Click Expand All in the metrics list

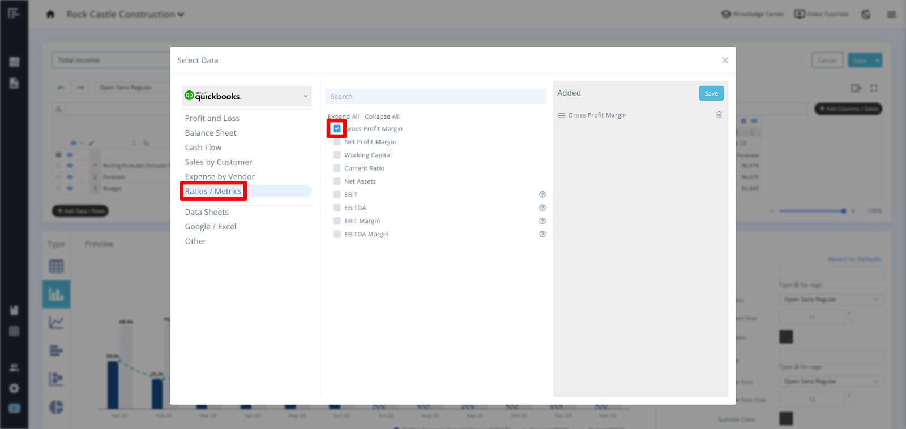click(344, 116)
